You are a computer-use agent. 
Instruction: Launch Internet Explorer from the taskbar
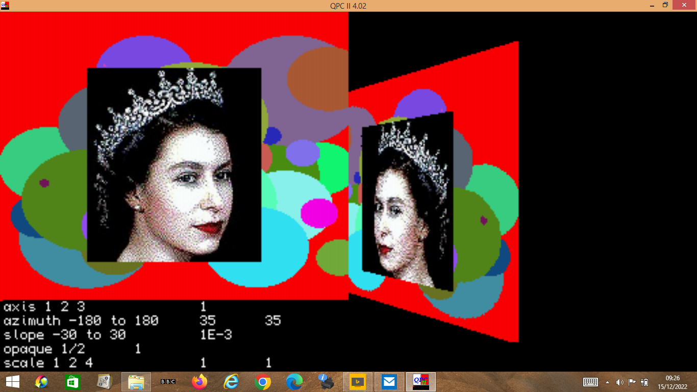click(x=231, y=381)
